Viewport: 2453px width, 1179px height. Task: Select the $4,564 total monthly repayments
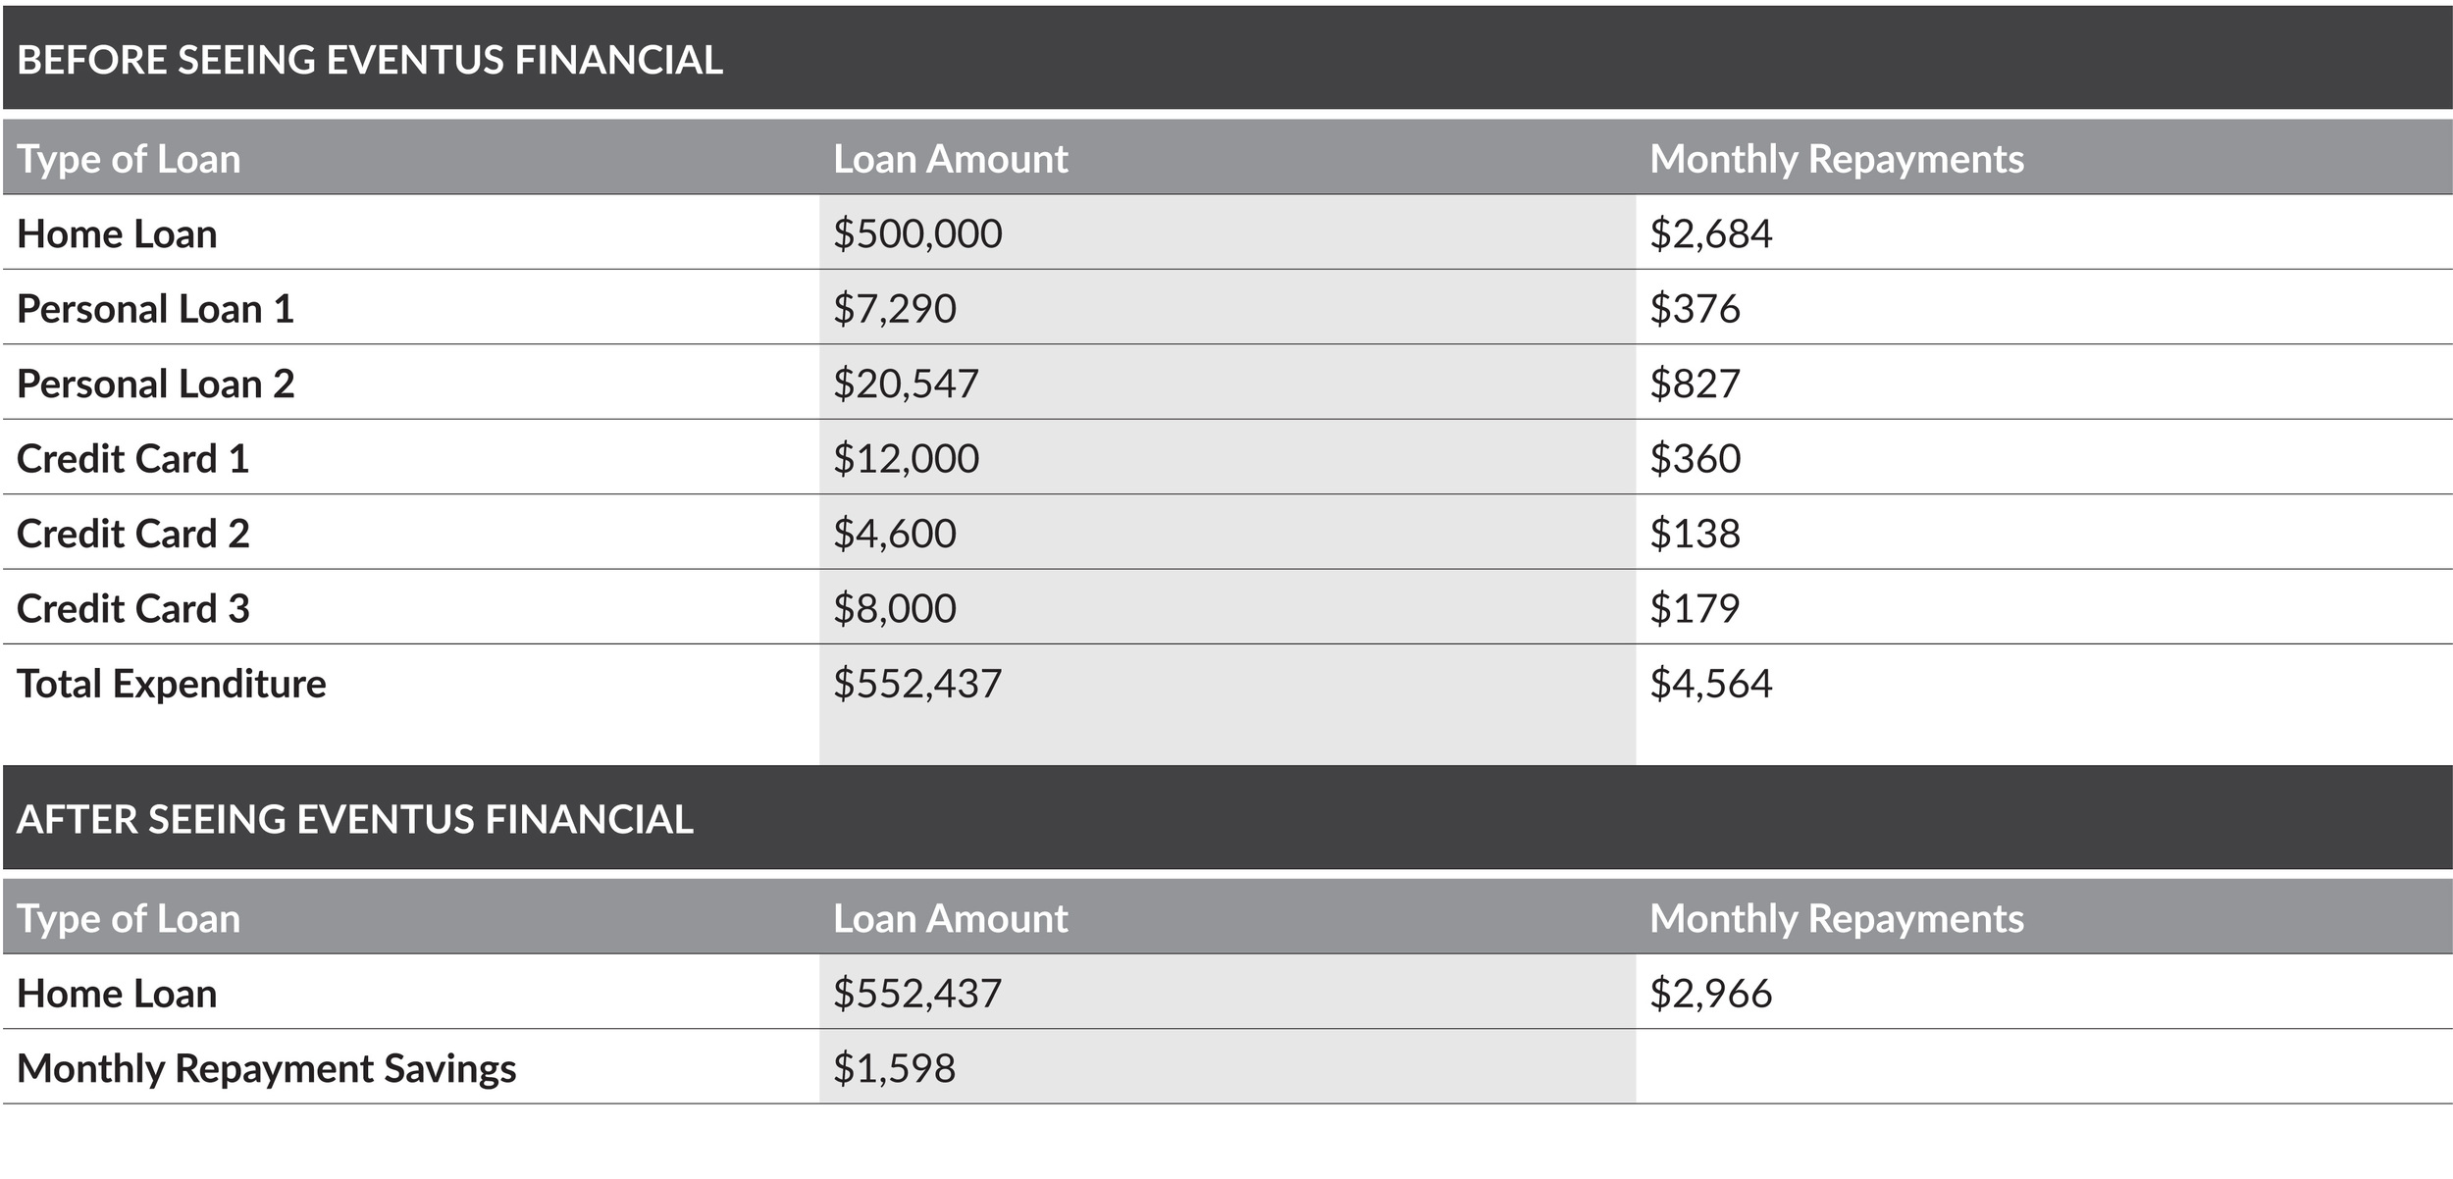(1710, 685)
